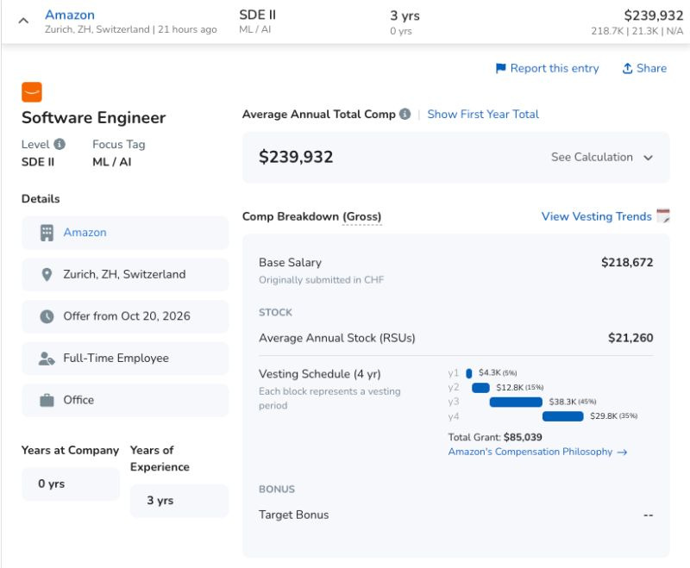Click the location pin icon
The image size is (690, 568).
tap(47, 275)
